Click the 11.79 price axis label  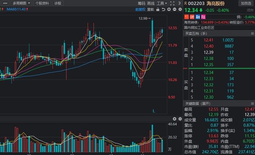tap(173, 45)
